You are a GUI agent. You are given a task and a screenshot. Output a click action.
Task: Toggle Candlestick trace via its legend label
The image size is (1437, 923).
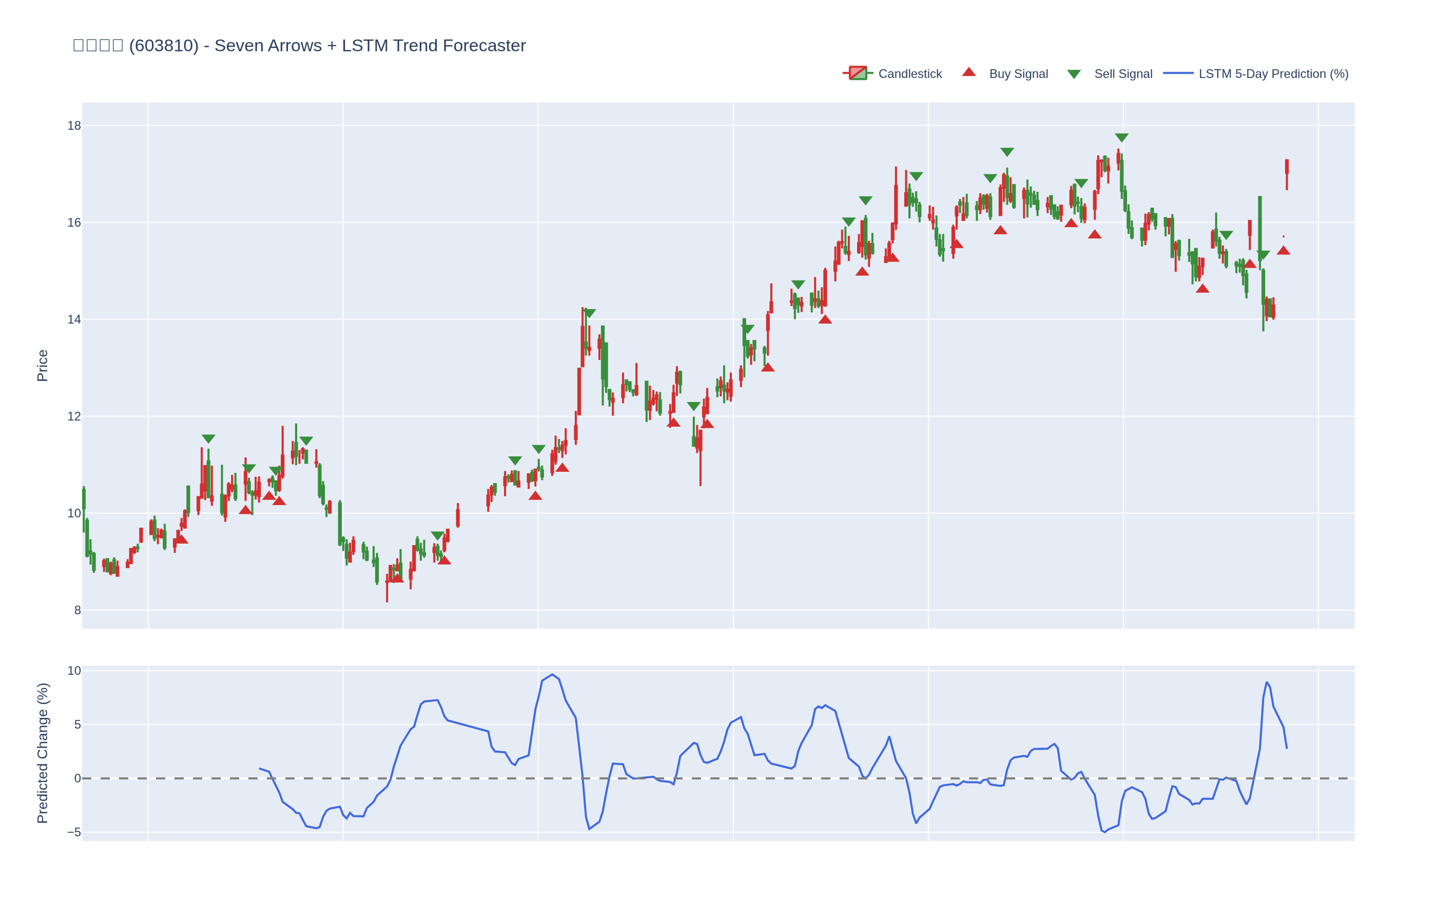pyautogui.click(x=910, y=74)
